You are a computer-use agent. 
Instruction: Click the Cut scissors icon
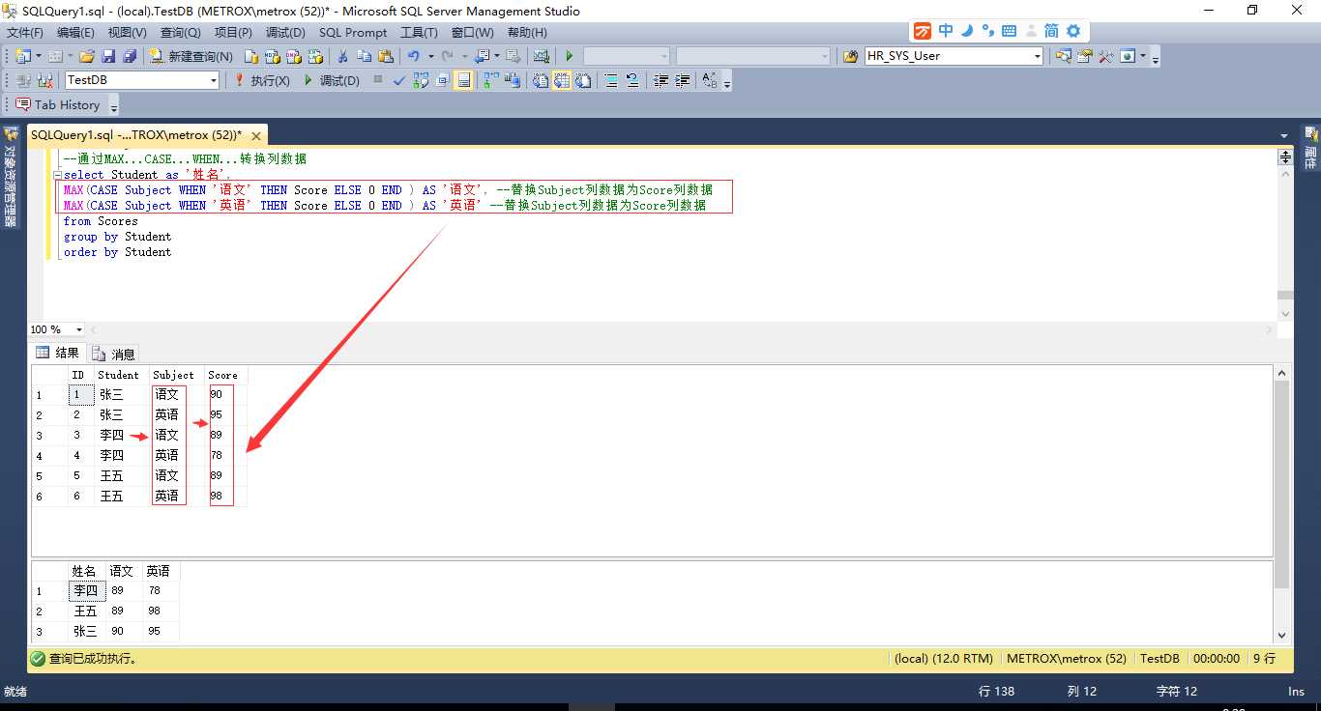342,56
